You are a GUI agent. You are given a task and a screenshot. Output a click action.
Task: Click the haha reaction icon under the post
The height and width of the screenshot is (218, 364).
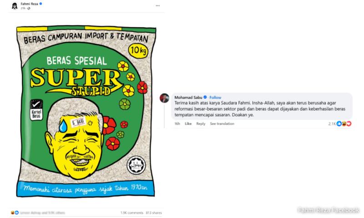click(13, 213)
